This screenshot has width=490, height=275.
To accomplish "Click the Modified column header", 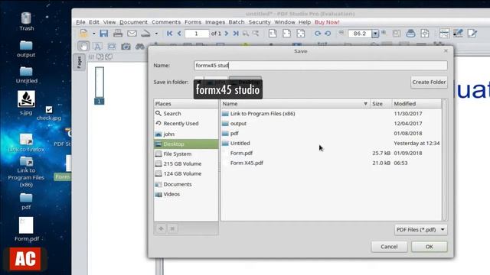I will [x=416, y=104].
